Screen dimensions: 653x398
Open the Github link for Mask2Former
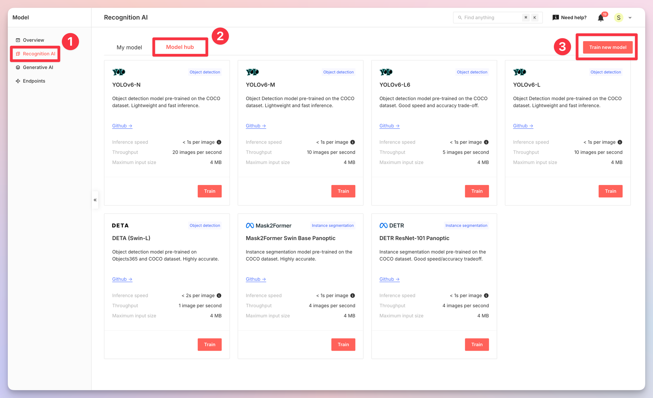point(256,279)
